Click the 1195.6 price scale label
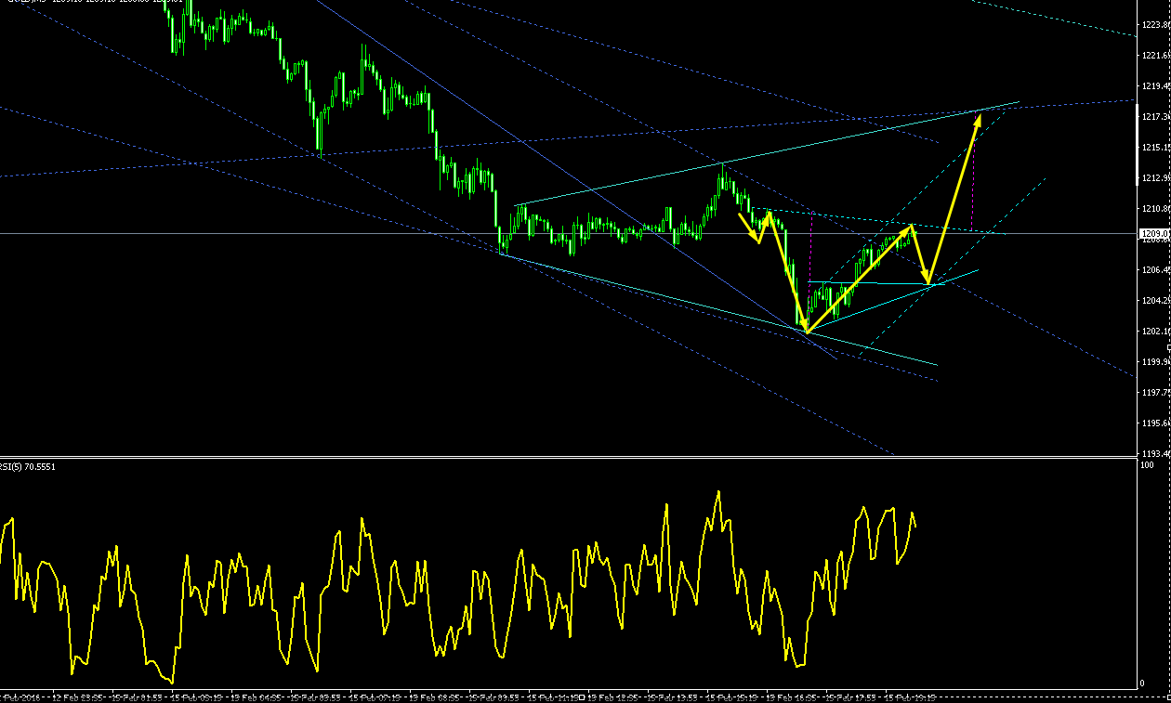 tap(1155, 423)
